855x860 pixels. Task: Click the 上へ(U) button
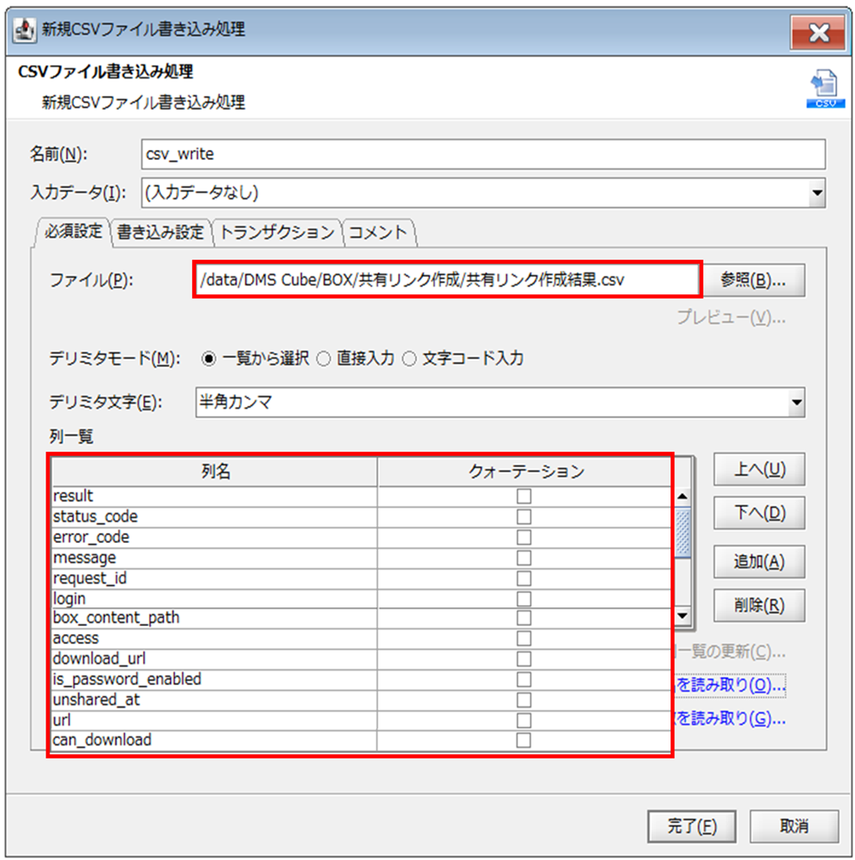point(759,469)
